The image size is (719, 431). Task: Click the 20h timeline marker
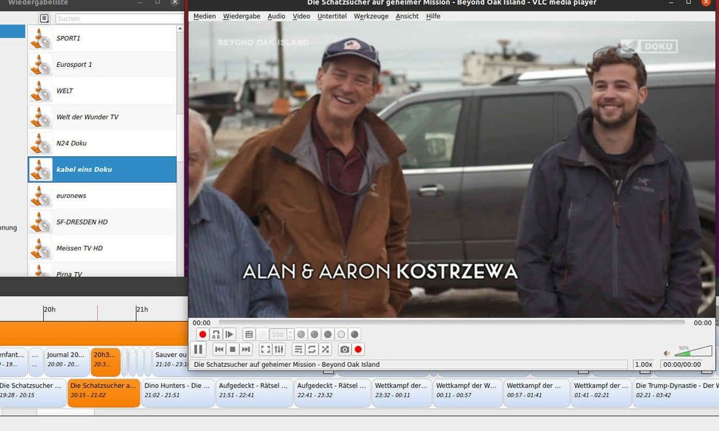pos(49,309)
